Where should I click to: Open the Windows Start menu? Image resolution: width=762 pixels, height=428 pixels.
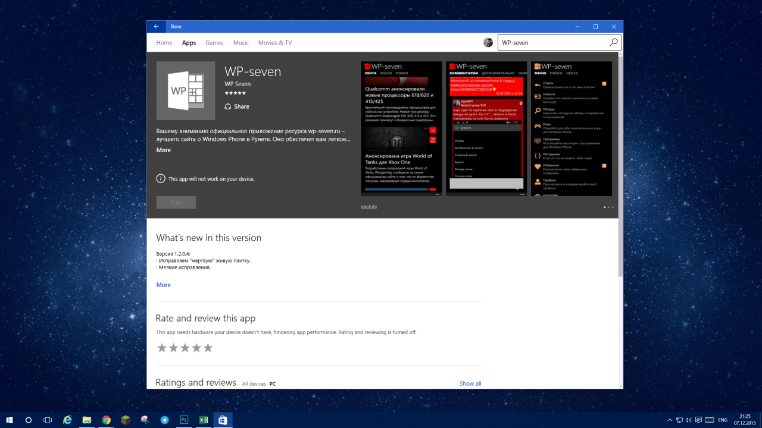[10, 420]
